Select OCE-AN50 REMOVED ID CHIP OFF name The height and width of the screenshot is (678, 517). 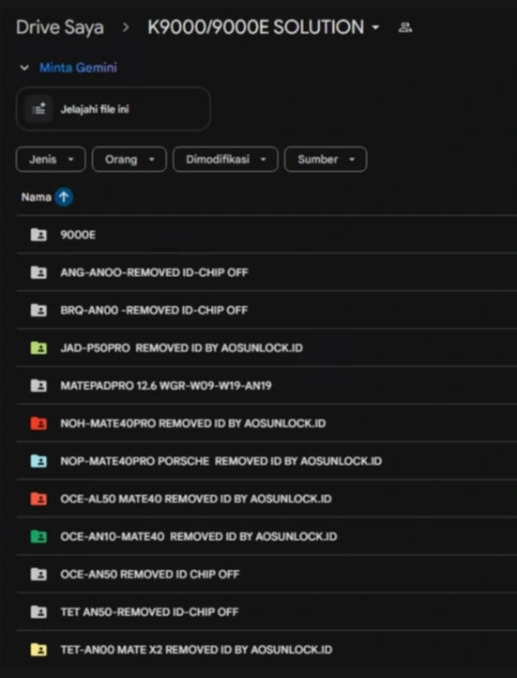(150, 574)
